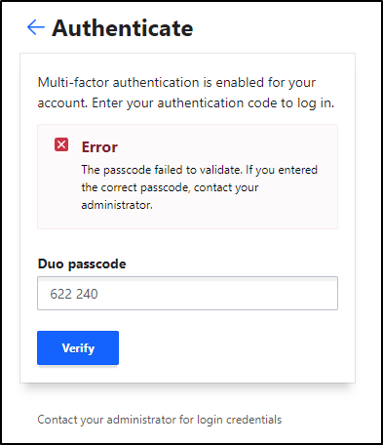Click the Duo passcode label
This screenshot has width=383, height=445.
tap(82, 263)
